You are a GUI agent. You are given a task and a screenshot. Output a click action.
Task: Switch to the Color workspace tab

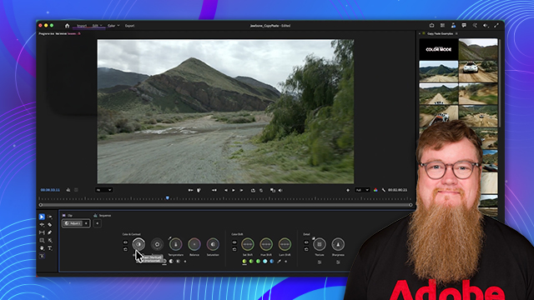pos(111,26)
